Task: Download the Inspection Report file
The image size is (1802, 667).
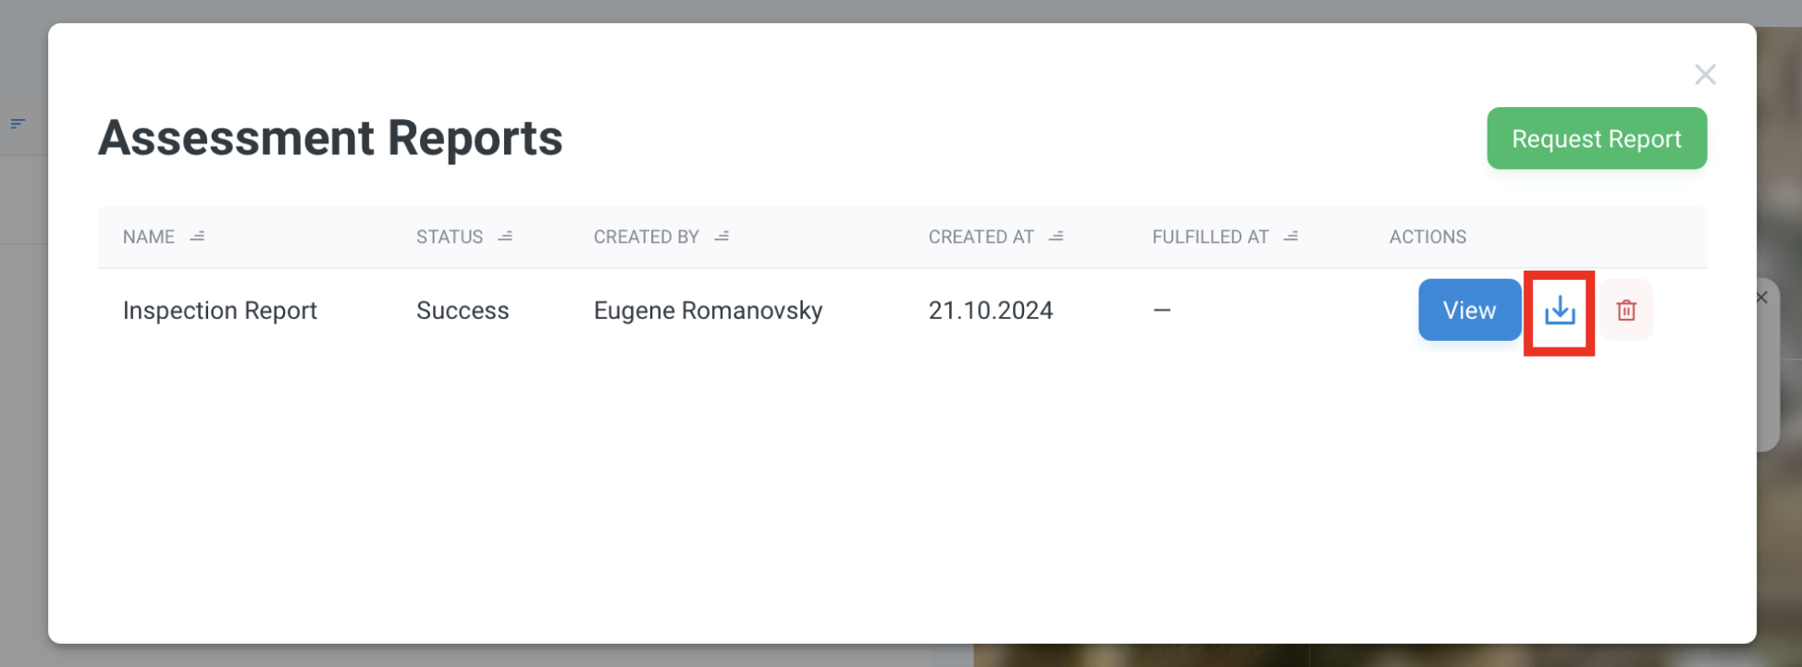Action: pos(1560,310)
